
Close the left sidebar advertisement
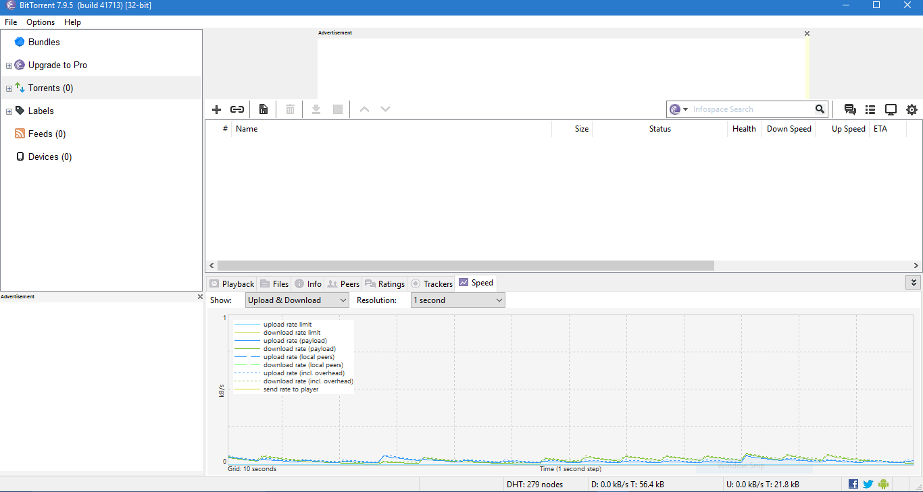[x=200, y=296]
